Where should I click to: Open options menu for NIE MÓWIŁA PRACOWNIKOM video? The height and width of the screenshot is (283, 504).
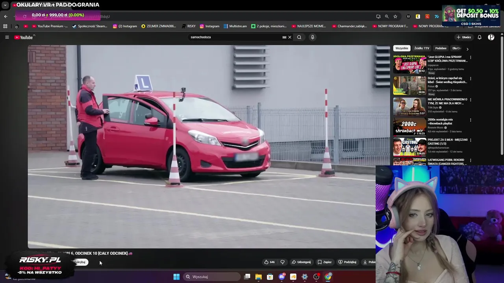(x=471, y=100)
